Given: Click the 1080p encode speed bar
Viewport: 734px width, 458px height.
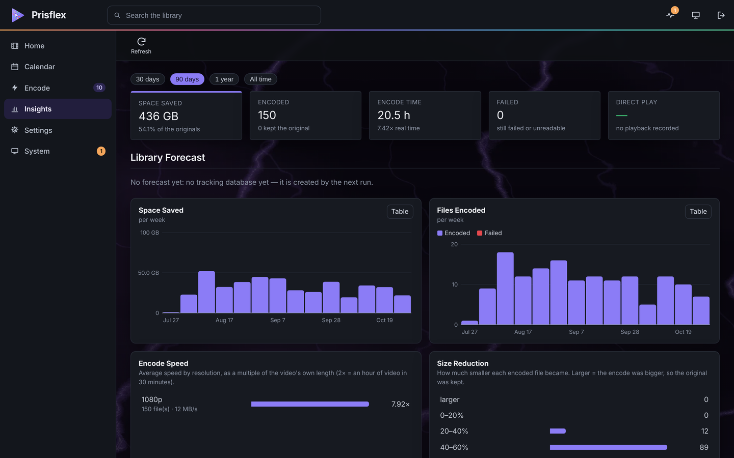Looking at the screenshot, I should click(x=310, y=404).
